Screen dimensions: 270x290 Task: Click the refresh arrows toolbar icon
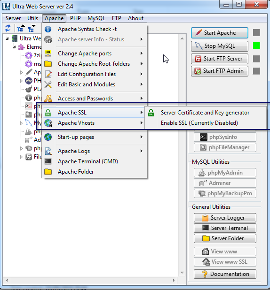(8, 28)
